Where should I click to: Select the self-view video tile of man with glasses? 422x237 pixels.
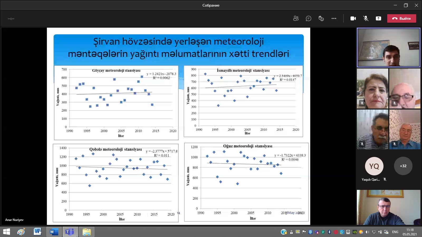pos(389,207)
